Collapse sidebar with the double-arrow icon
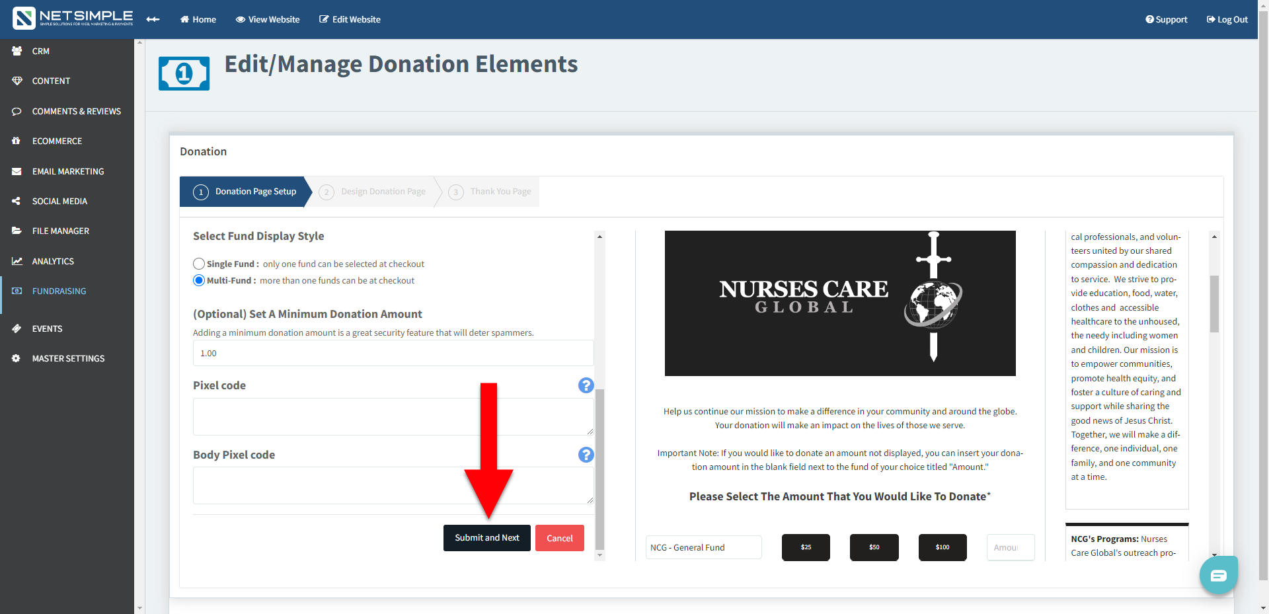The width and height of the screenshot is (1269, 614). click(x=153, y=19)
